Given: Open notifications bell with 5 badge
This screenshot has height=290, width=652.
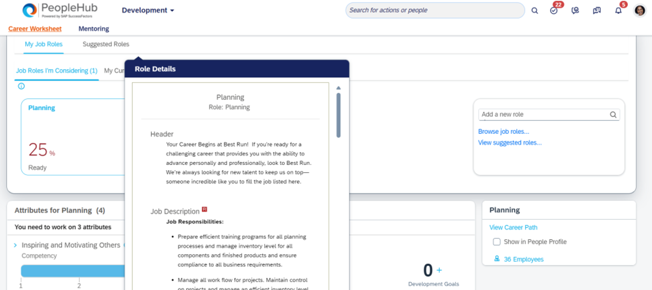Looking at the screenshot, I should pos(618,11).
